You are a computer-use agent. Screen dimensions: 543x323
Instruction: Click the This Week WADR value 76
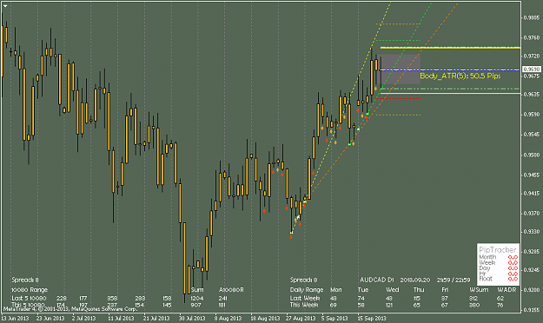500,305
